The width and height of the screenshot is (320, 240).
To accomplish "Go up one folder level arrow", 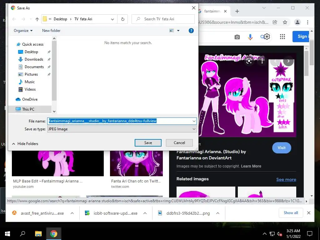I will point(37,19).
